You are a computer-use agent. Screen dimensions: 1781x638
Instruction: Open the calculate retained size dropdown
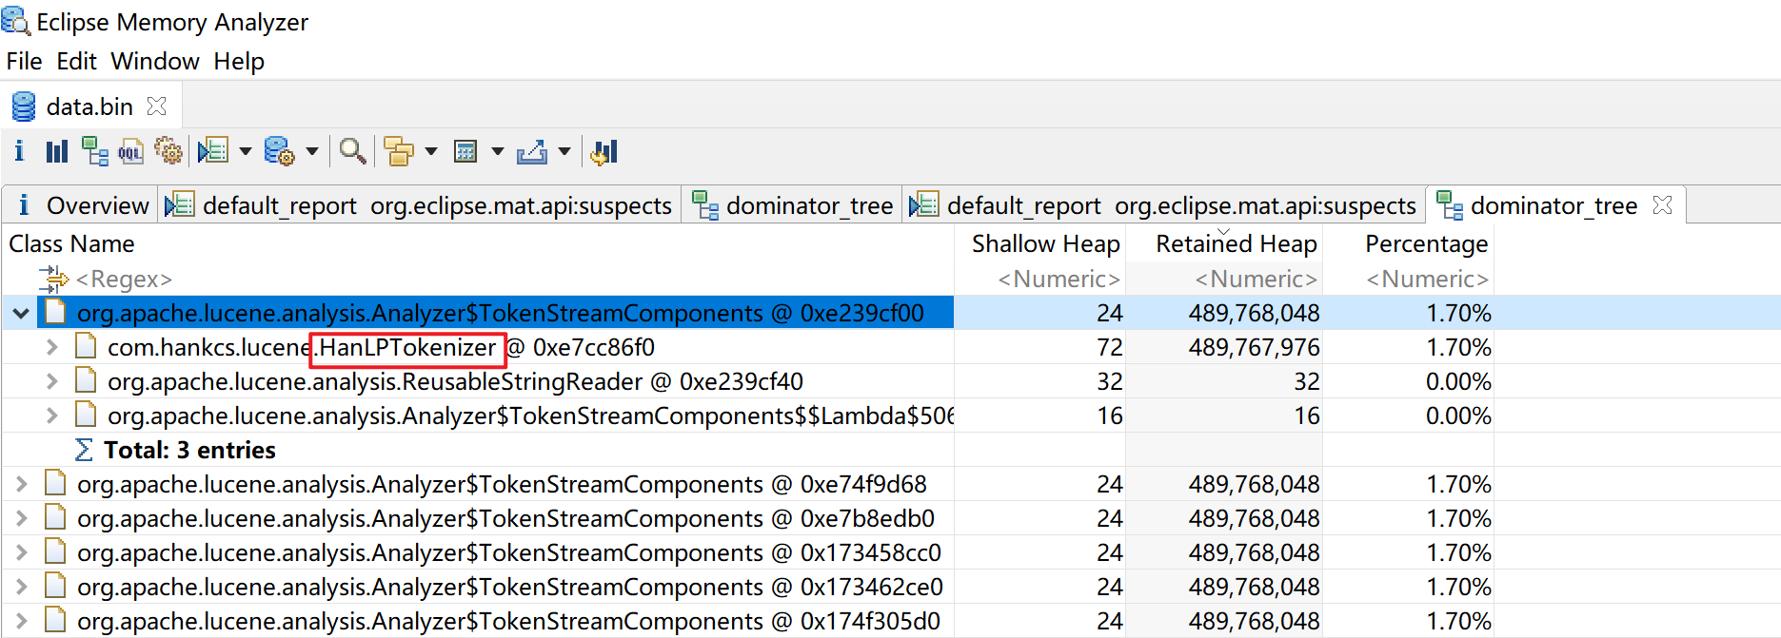(497, 151)
